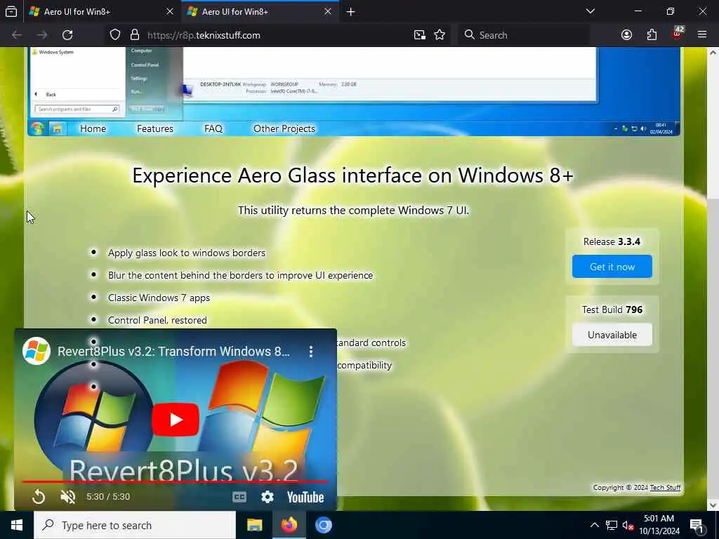Open the blue circle app in taskbar
This screenshot has height=539, width=719.
pyautogui.click(x=323, y=525)
